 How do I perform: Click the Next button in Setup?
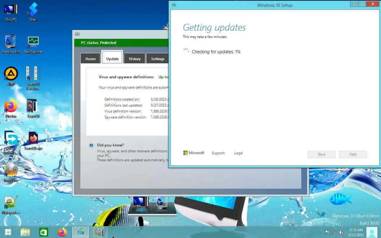353,154
